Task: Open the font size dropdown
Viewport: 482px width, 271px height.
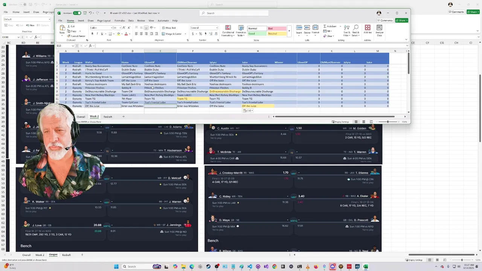Action: click(x=120, y=28)
